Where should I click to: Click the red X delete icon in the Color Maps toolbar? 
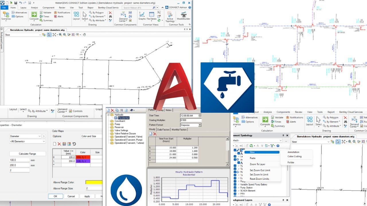(59, 144)
